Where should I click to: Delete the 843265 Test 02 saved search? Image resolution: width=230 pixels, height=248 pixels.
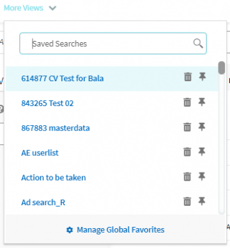[x=187, y=102]
